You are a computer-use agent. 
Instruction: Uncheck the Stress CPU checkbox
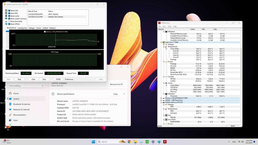click(x=9, y=11)
